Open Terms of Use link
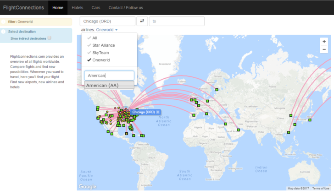The height and width of the screenshot is (195, 334). [321, 189]
